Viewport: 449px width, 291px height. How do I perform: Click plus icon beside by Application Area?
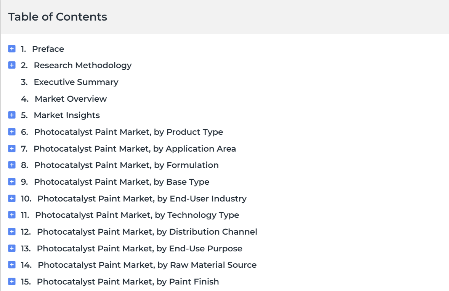12,149
